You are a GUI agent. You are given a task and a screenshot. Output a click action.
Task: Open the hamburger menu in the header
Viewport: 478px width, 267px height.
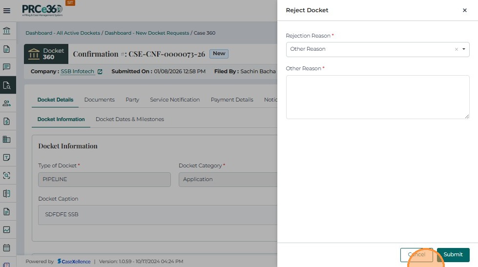(x=7, y=10)
